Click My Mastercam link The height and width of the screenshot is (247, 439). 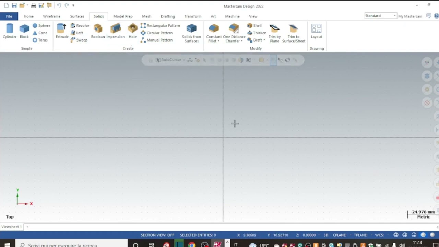click(x=410, y=16)
